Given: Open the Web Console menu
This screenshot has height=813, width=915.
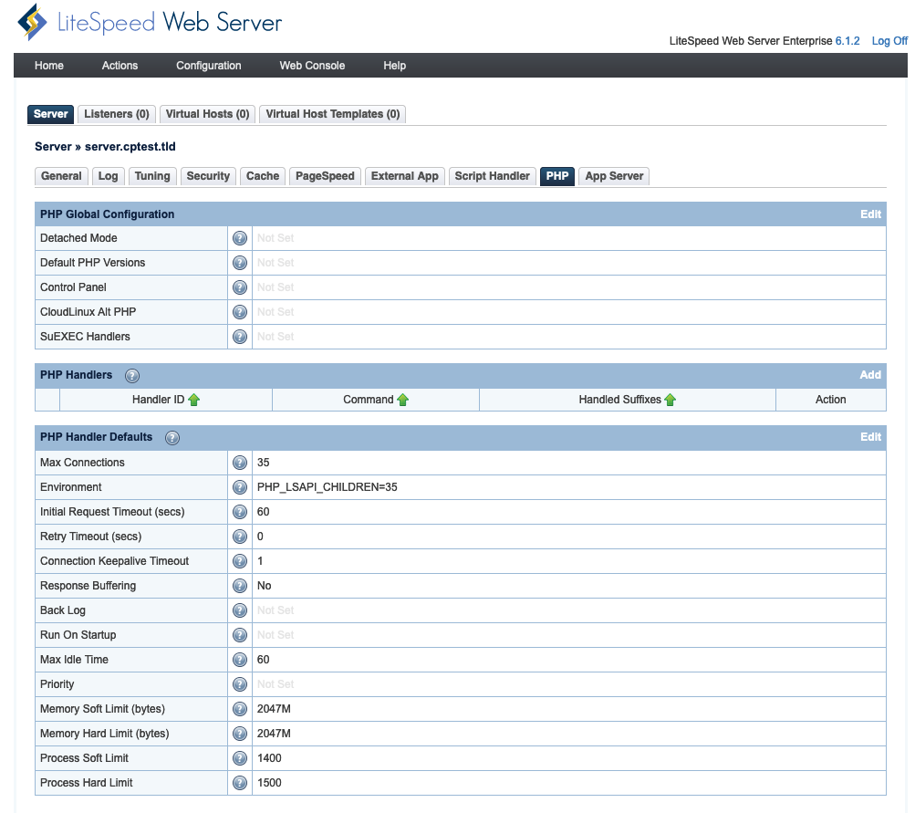Looking at the screenshot, I should point(312,66).
